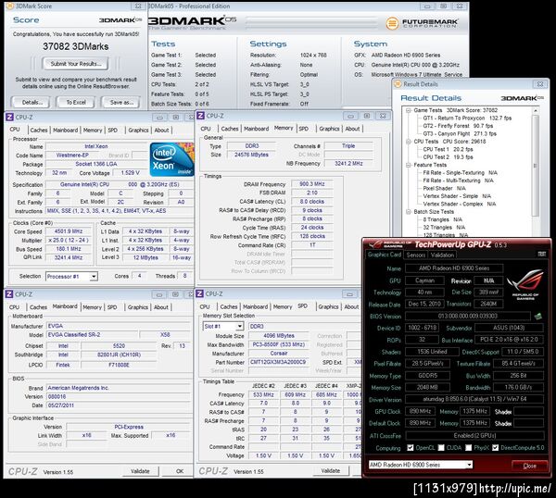Click the To Excel button
The image size is (556, 498).
76,103
